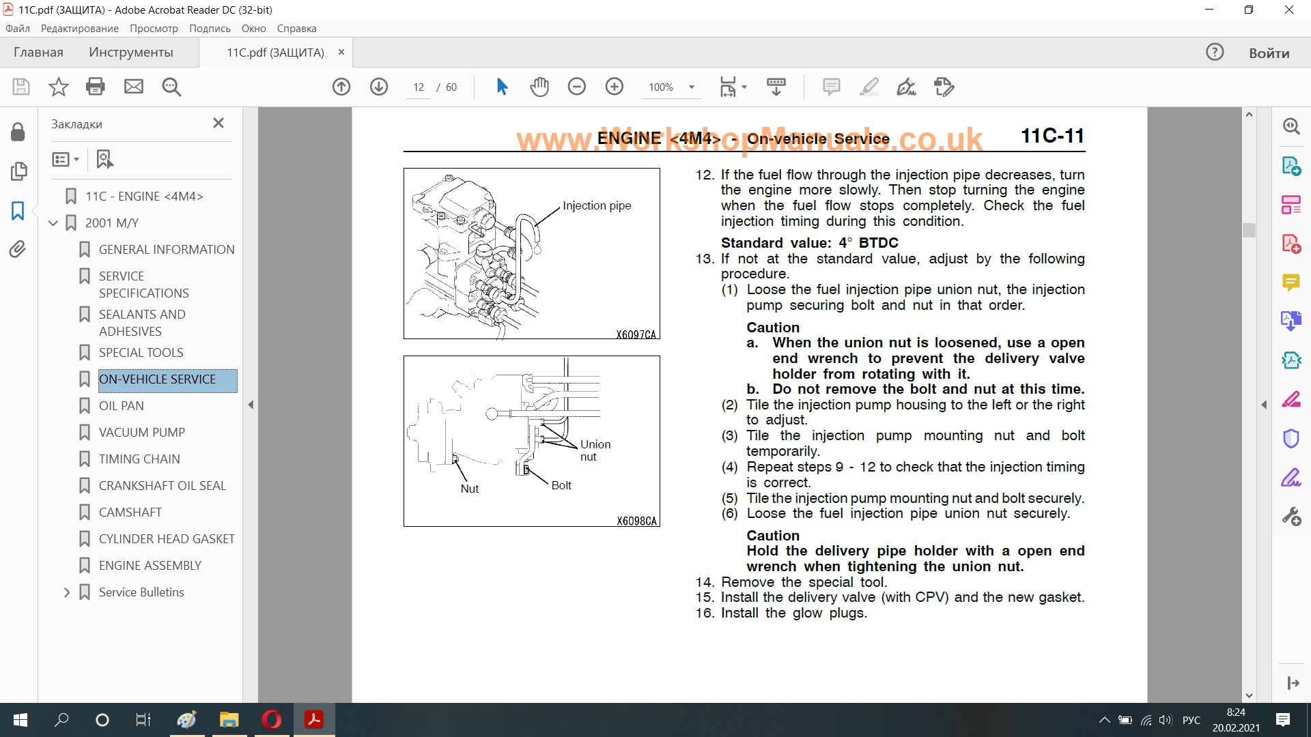This screenshot has width=1311, height=737.
Task: Toggle the Bookmarks navigation panel
Action: tap(18, 211)
